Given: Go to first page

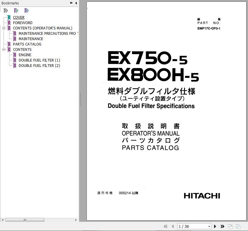Looking at the screenshot, I should (x=165, y=227).
